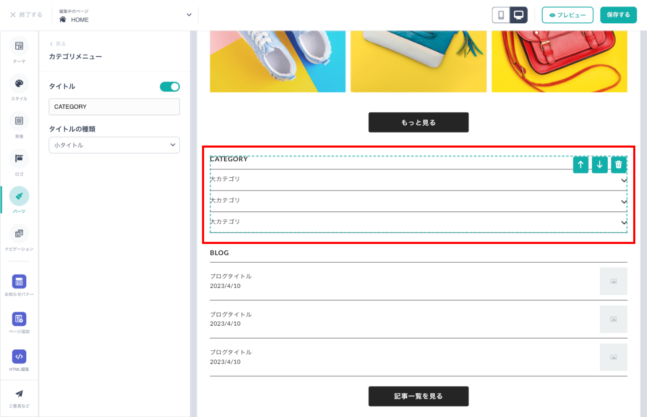Viewport: 647px width, 417px height.
Task: Open the 背景 background settings icon
Action: (x=19, y=121)
